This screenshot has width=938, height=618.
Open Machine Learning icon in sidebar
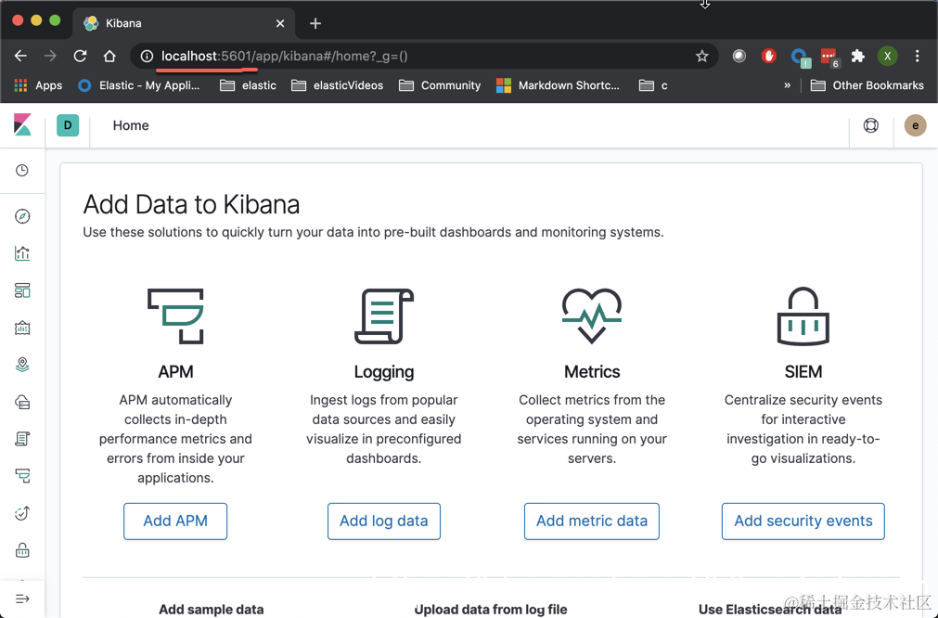pos(22,402)
